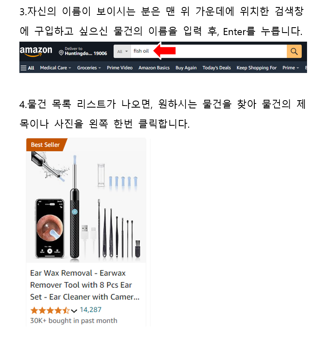326x343 pixels.
Task: Click the 14,287 reviews count link
Action: [x=91, y=310]
